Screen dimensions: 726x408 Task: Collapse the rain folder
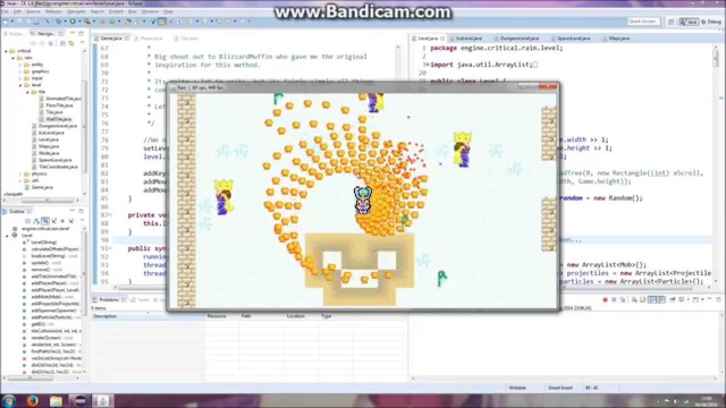(x=13, y=58)
